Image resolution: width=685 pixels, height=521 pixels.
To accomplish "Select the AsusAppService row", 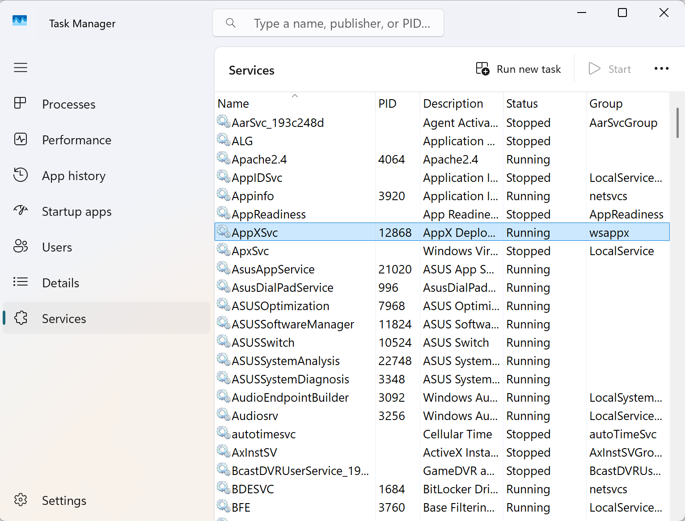I will (x=442, y=269).
